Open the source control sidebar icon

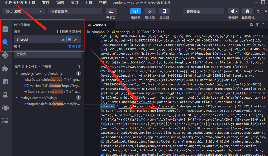(x=5, y=55)
